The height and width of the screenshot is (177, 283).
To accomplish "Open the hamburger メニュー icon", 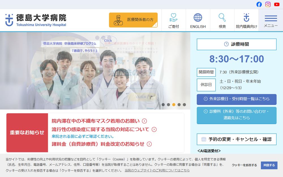I will (x=271, y=18).
